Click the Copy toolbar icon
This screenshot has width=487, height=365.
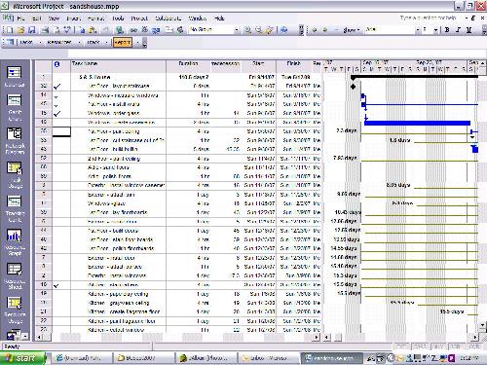point(82,30)
